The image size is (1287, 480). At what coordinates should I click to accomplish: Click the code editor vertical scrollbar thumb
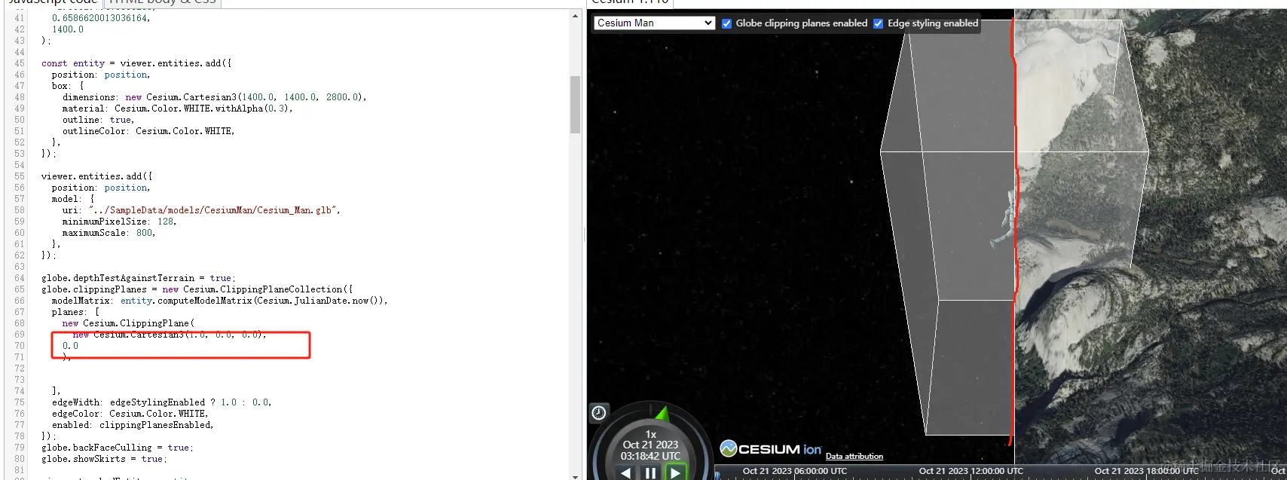click(x=575, y=104)
